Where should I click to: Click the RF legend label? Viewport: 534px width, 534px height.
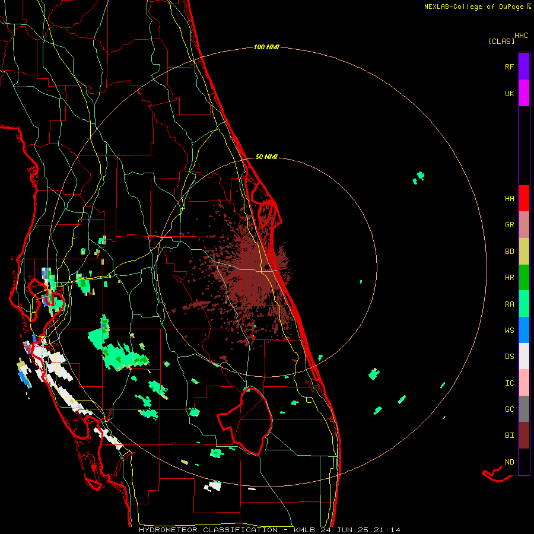510,66
